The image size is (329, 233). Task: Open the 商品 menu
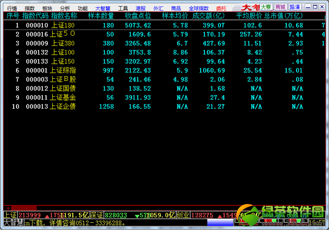tap(176, 8)
